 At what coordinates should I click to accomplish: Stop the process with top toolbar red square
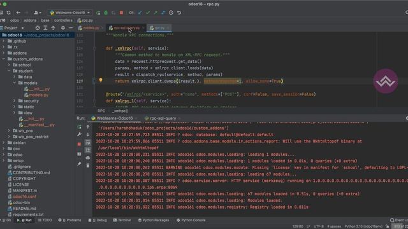click(121, 13)
